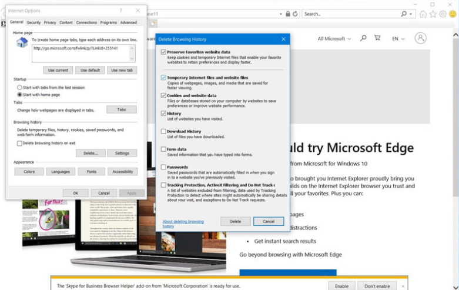Image resolution: width=459 pixels, height=290 pixels.
Task: Open About deleting browsing history link
Action: pos(183,224)
